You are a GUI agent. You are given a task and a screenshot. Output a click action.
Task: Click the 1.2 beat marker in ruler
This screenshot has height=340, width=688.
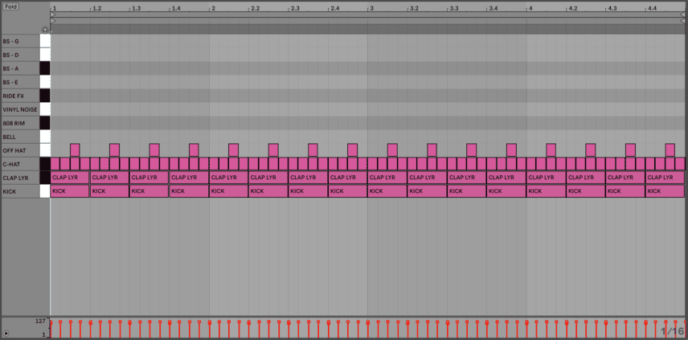click(x=97, y=8)
